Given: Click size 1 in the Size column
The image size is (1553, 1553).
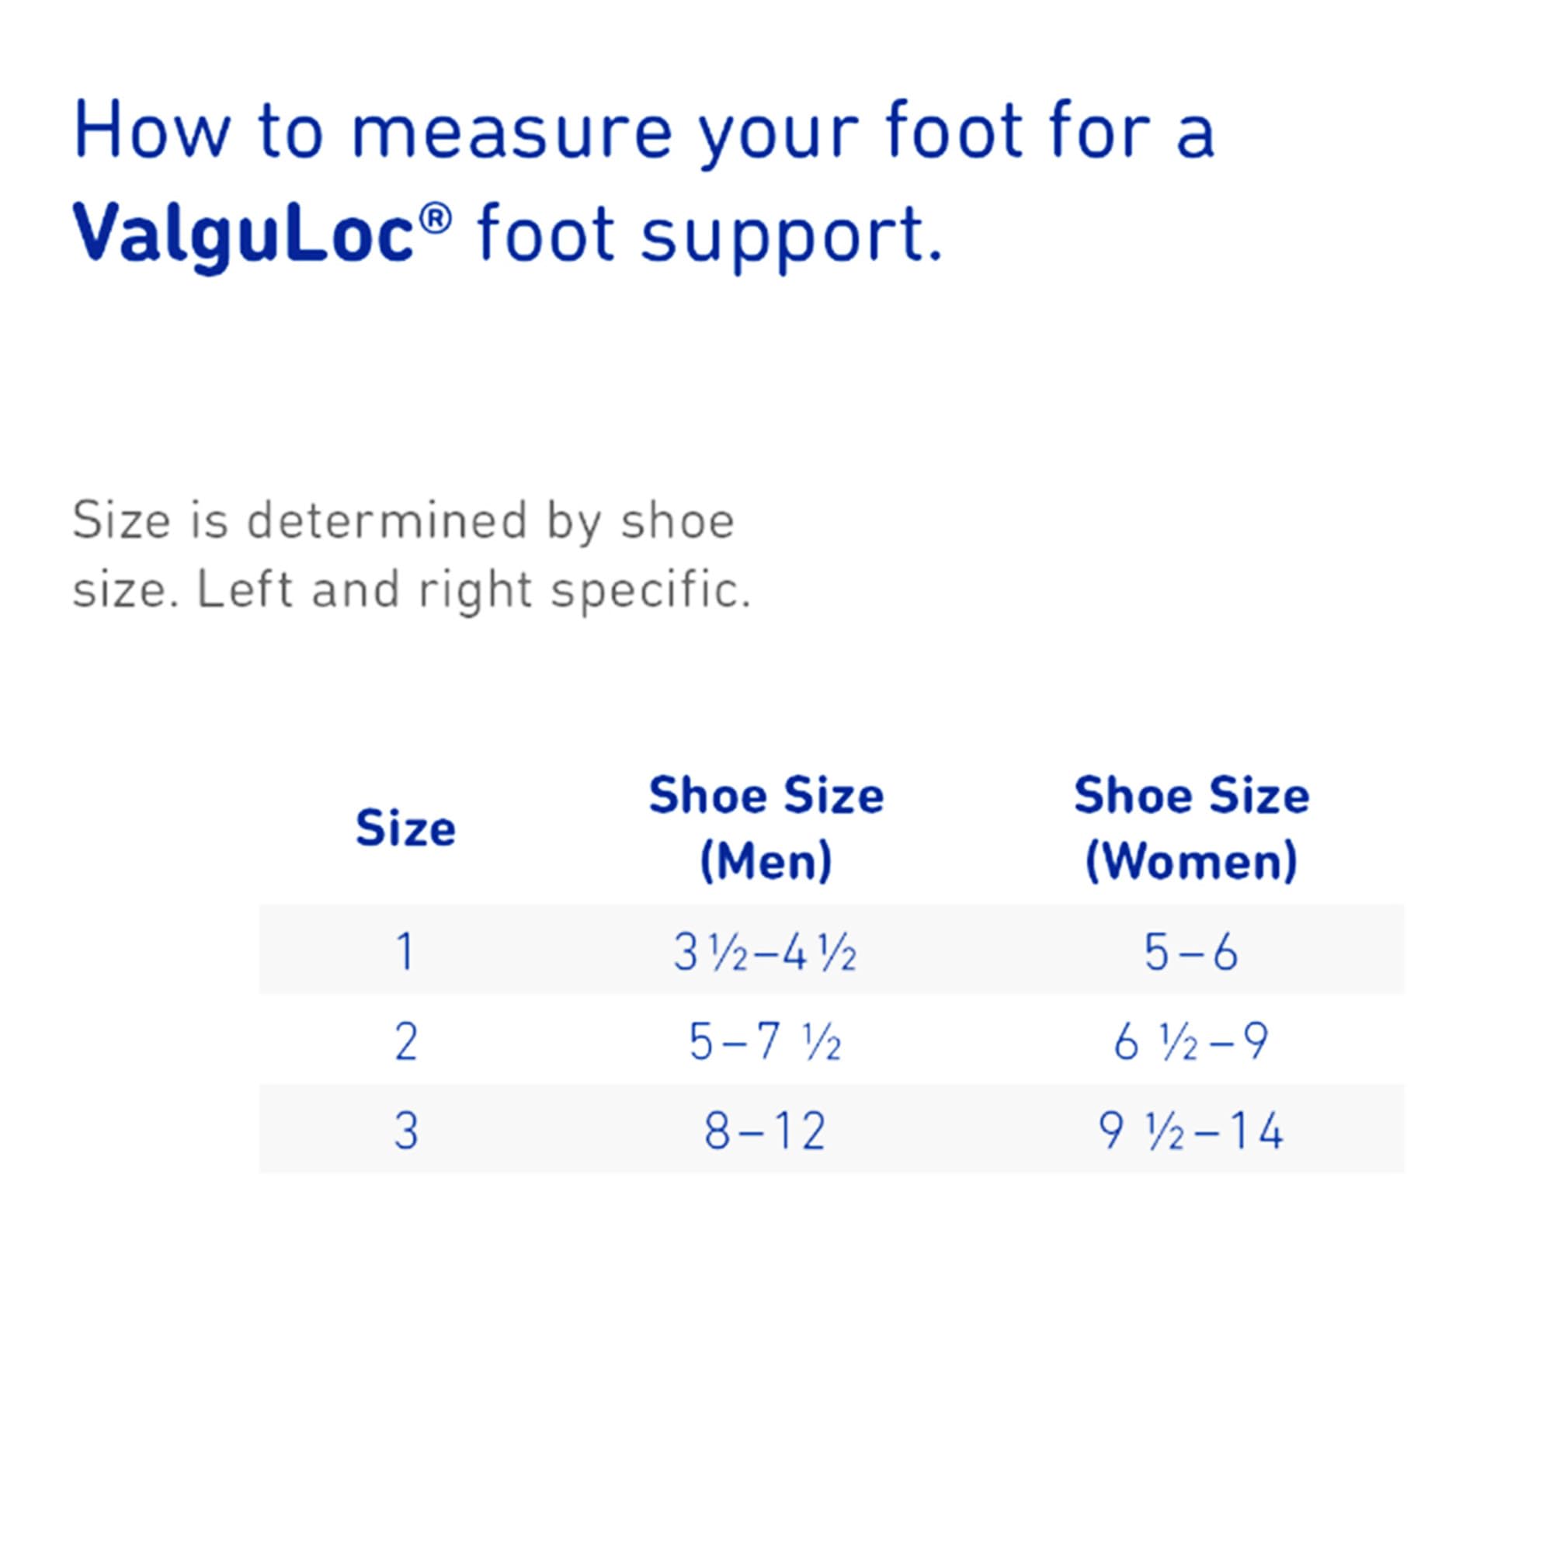Looking at the screenshot, I should pyautogui.click(x=405, y=952).
